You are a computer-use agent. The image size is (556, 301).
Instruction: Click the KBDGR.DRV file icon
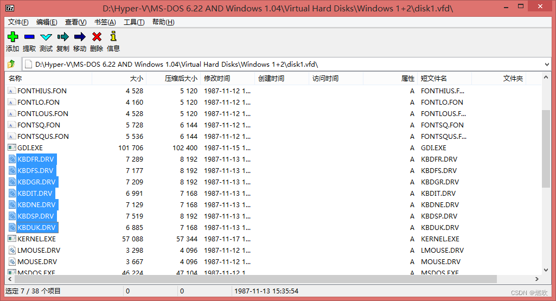click(12, 182)
